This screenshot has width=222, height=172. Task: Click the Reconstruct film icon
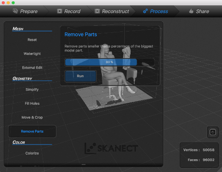click(97, 11)
